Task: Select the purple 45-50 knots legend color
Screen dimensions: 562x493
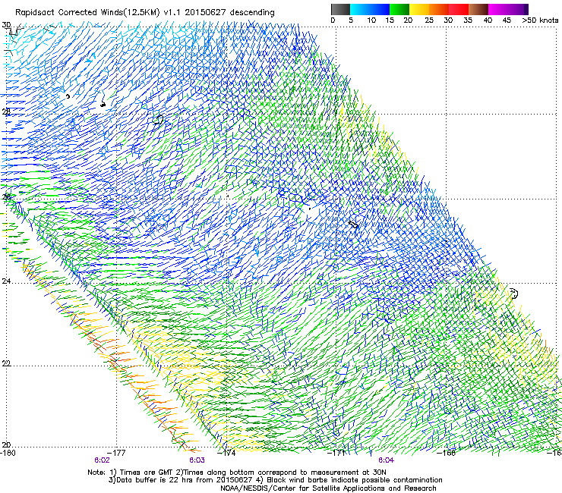Action: tap(518, 9)
